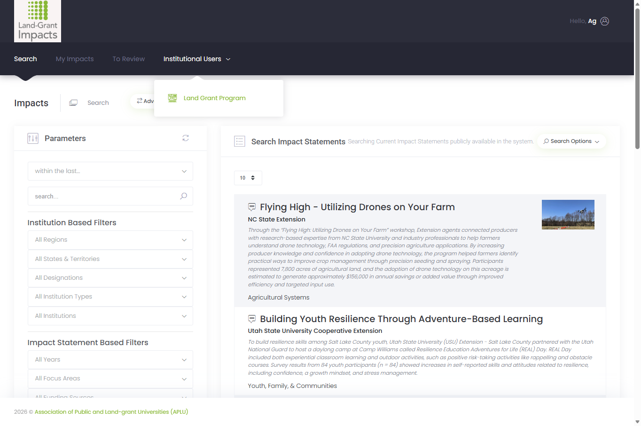
Task: Click the comment icon beside Building Youth Resilience
Action: point(252,319)
